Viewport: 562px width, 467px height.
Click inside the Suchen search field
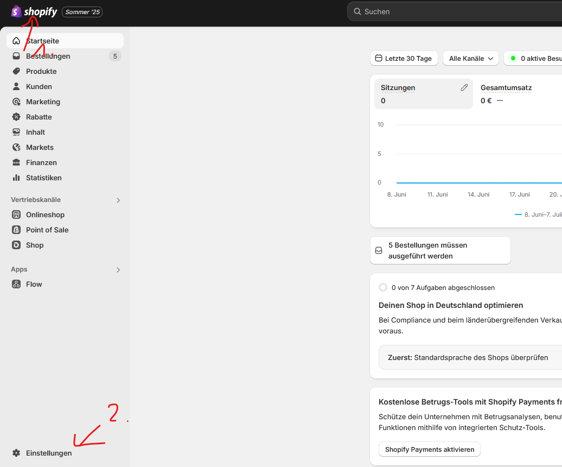click(456, 11)
